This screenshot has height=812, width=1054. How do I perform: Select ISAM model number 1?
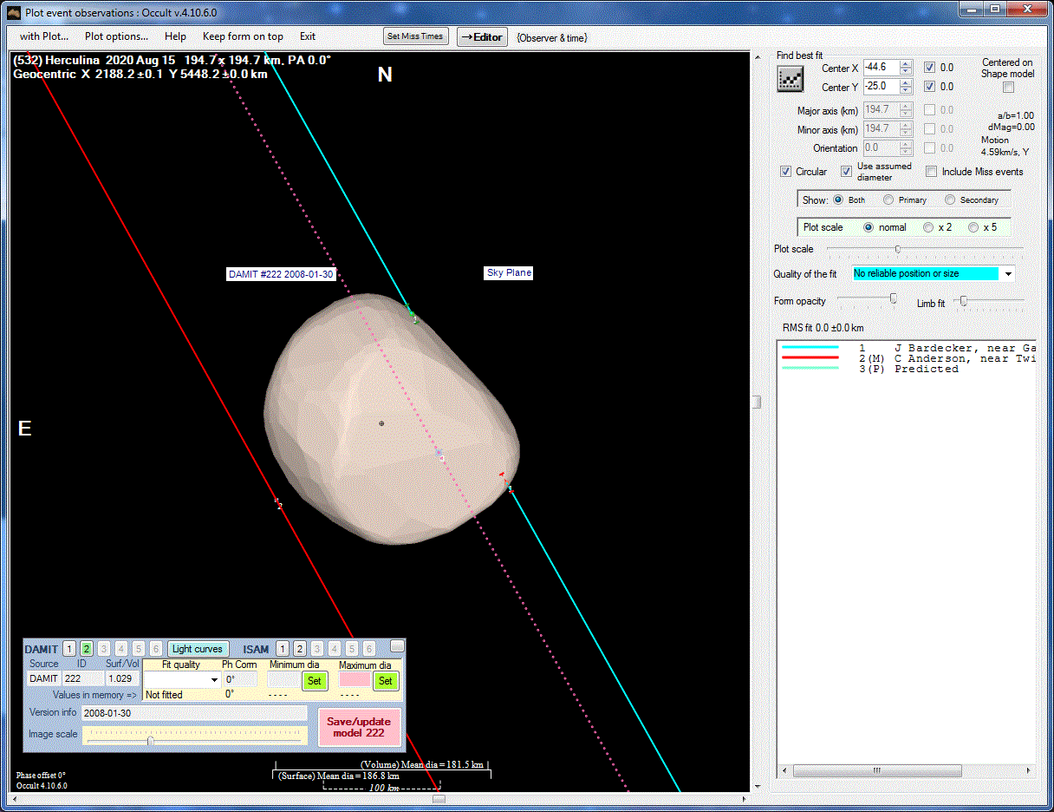click(x=282, y=649)
